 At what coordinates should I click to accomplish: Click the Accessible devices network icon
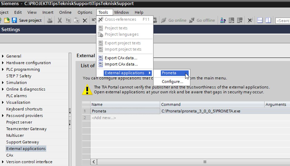(x=223, y=20)
